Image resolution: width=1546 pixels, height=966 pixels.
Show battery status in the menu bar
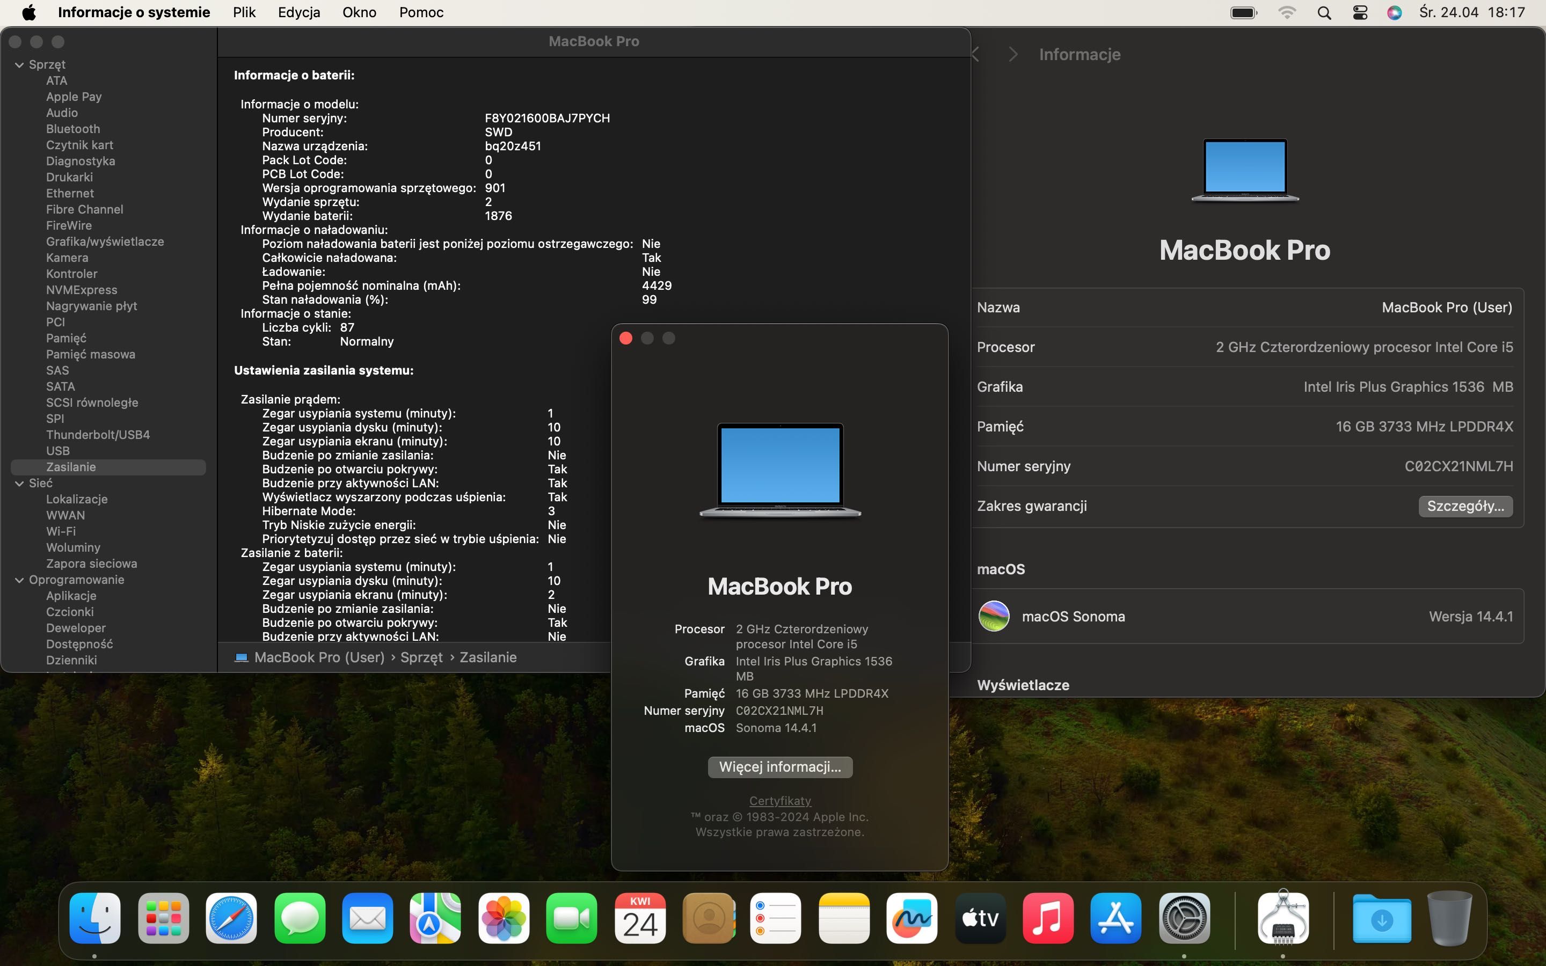(1244, 12)
